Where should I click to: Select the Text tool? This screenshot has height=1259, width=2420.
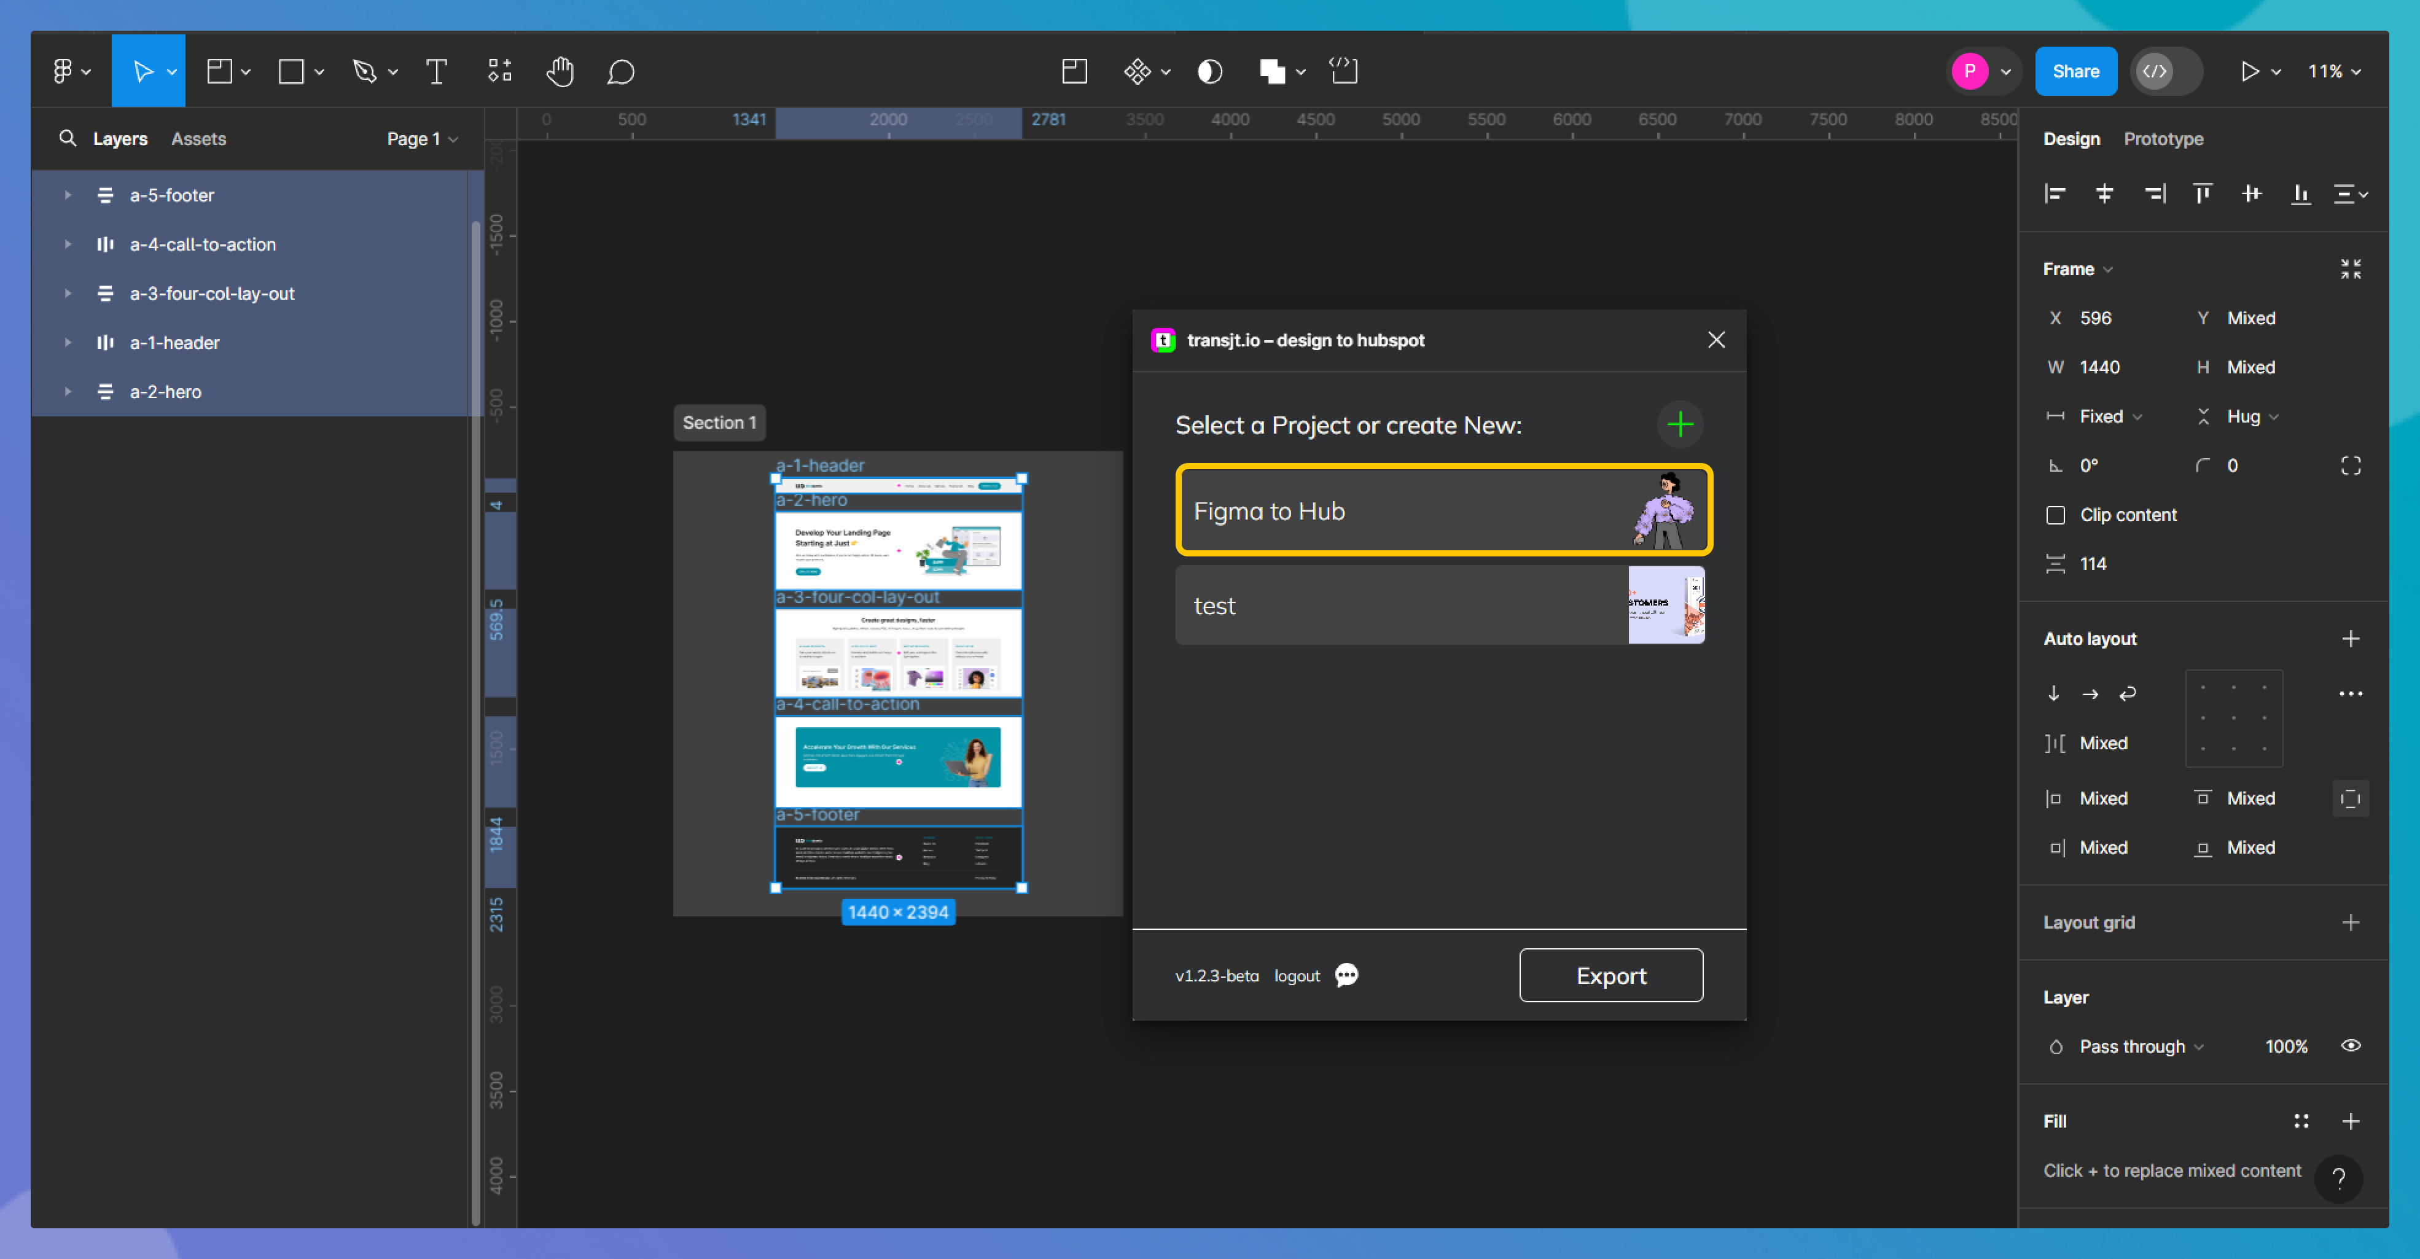tap(435, 71)
